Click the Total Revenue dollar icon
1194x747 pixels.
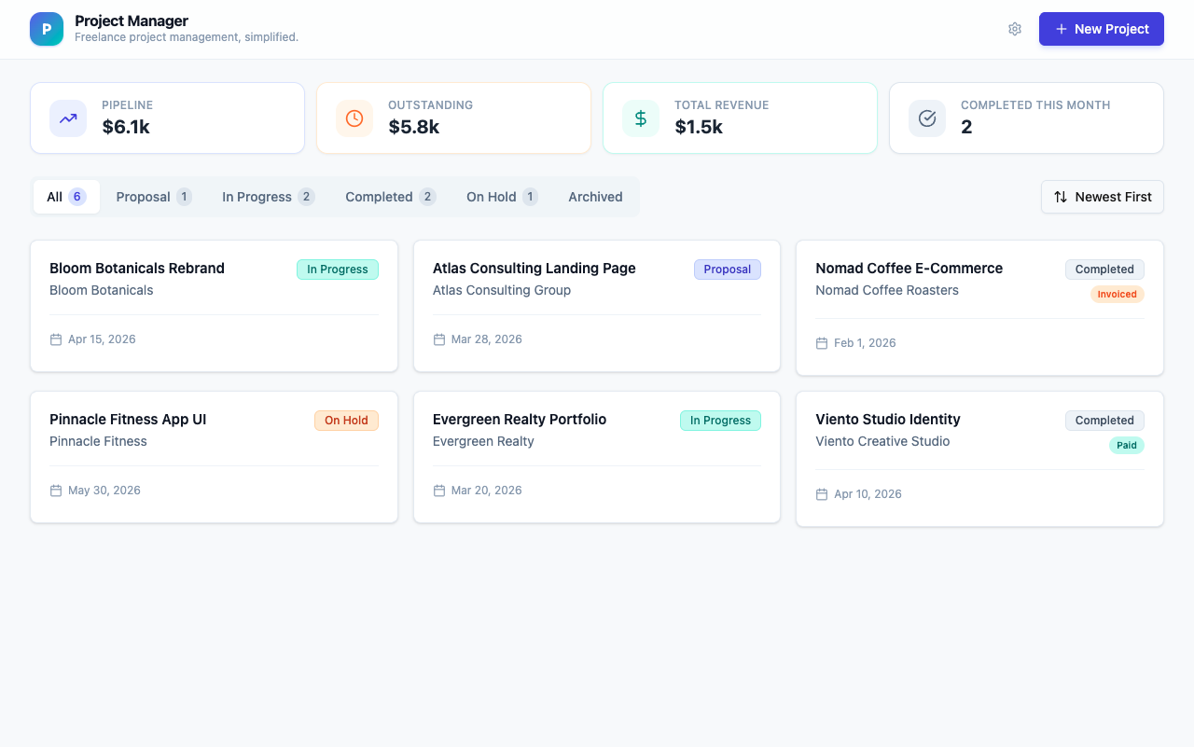pos(641,118)
